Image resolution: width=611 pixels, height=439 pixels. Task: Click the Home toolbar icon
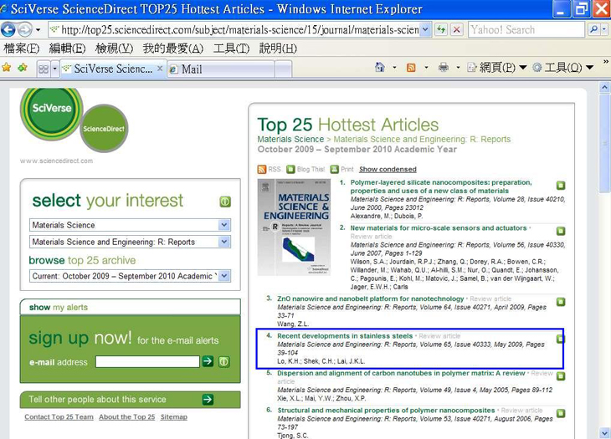379,68
